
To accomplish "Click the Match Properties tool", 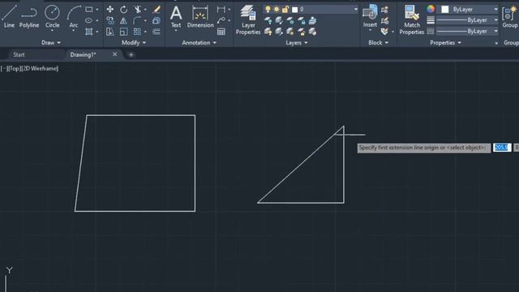I will (x=411, y=19).
